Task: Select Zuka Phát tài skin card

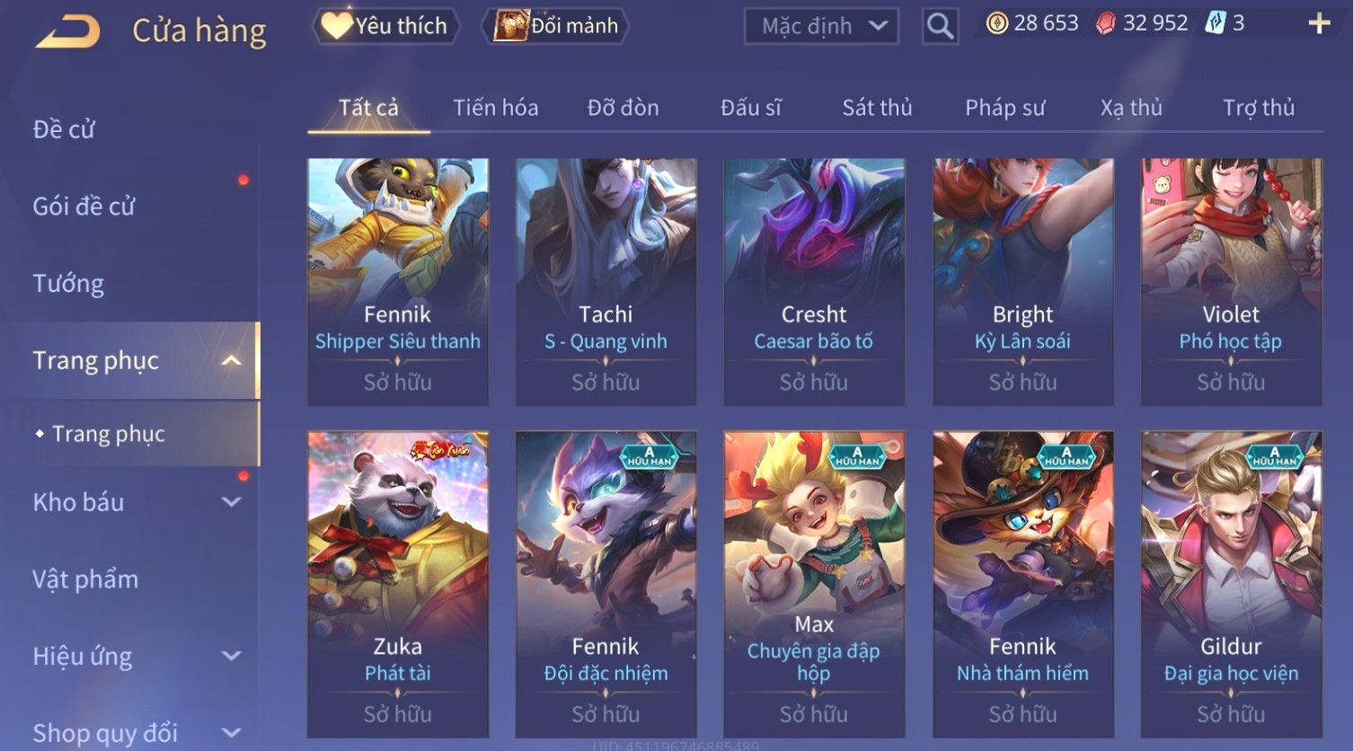Action: click(398, 584)
